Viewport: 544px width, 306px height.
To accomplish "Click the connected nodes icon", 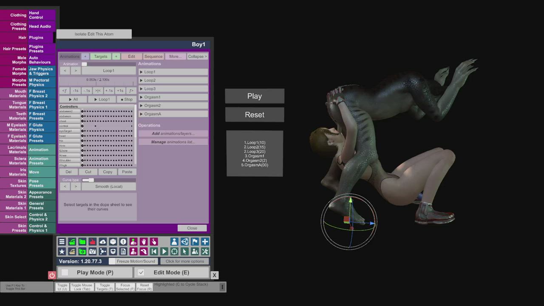I will coord(103,252).
